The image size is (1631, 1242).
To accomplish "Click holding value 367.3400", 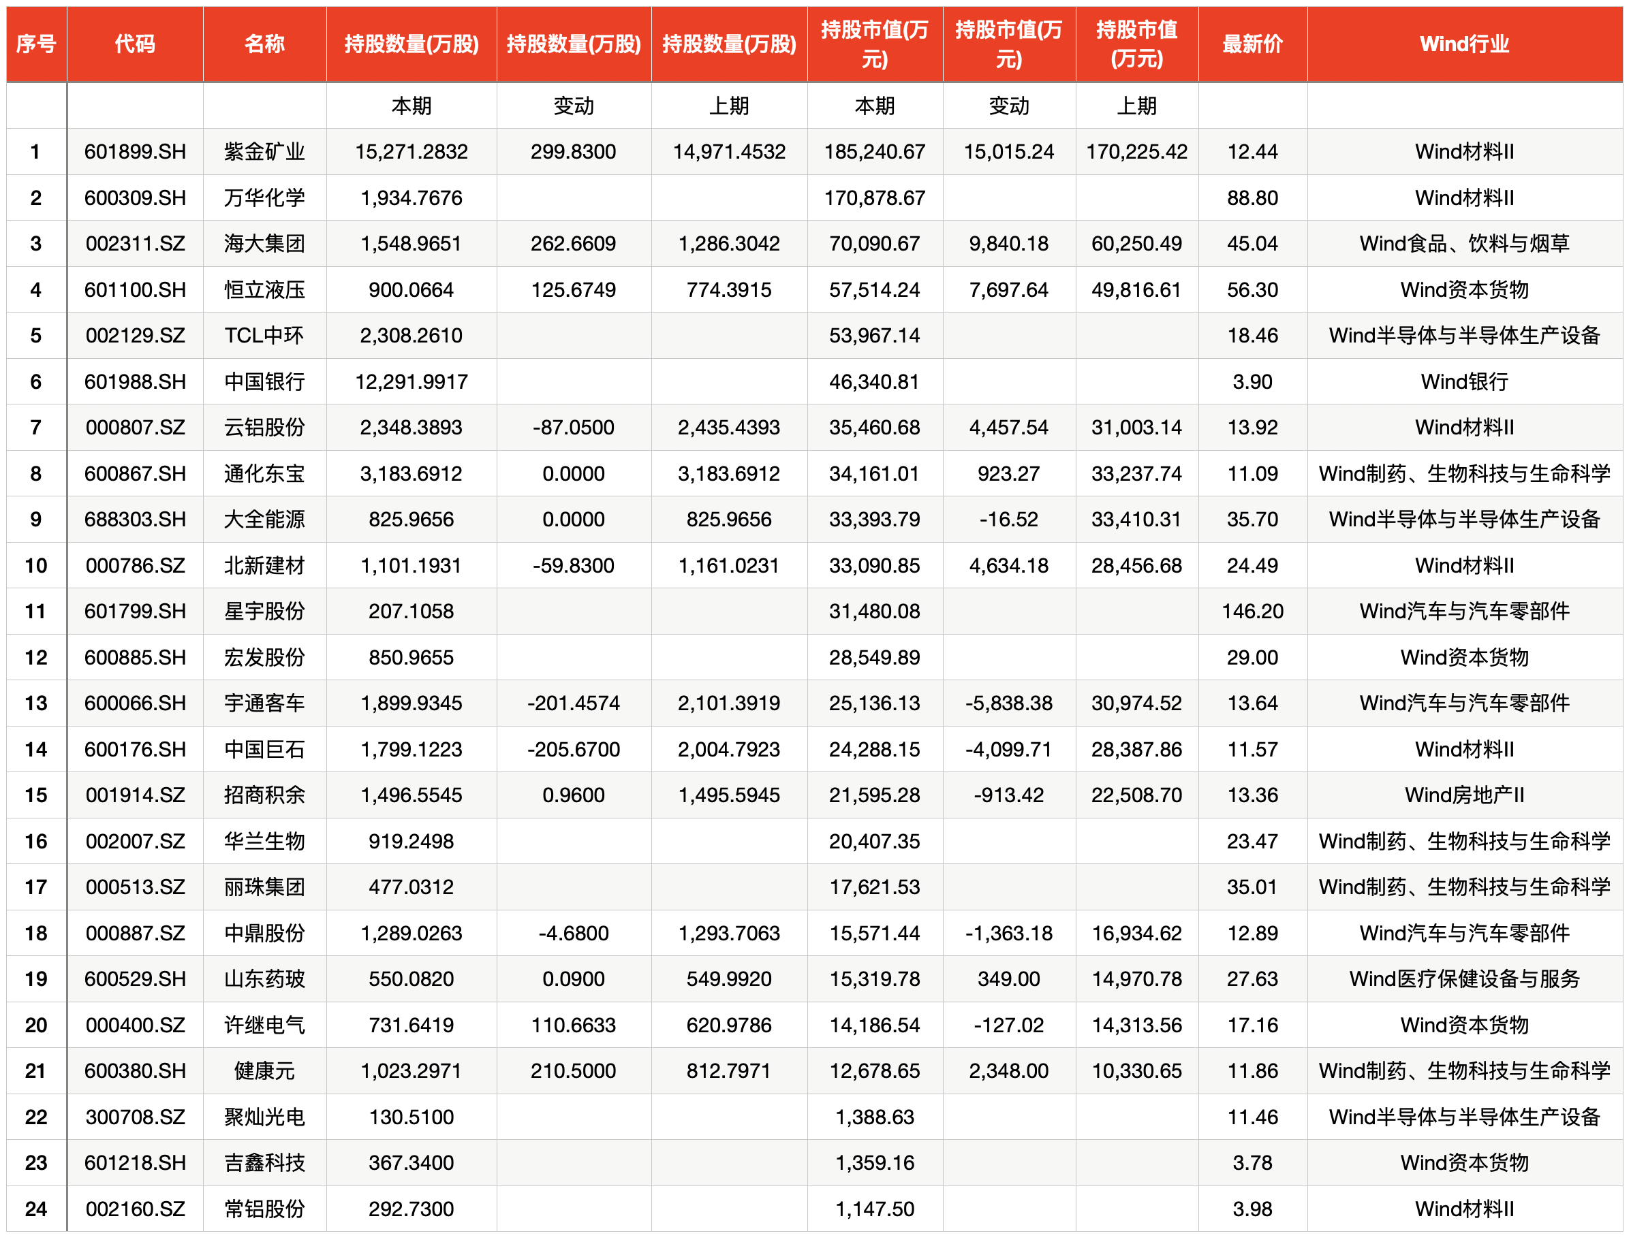I will tap(412, 1164).
